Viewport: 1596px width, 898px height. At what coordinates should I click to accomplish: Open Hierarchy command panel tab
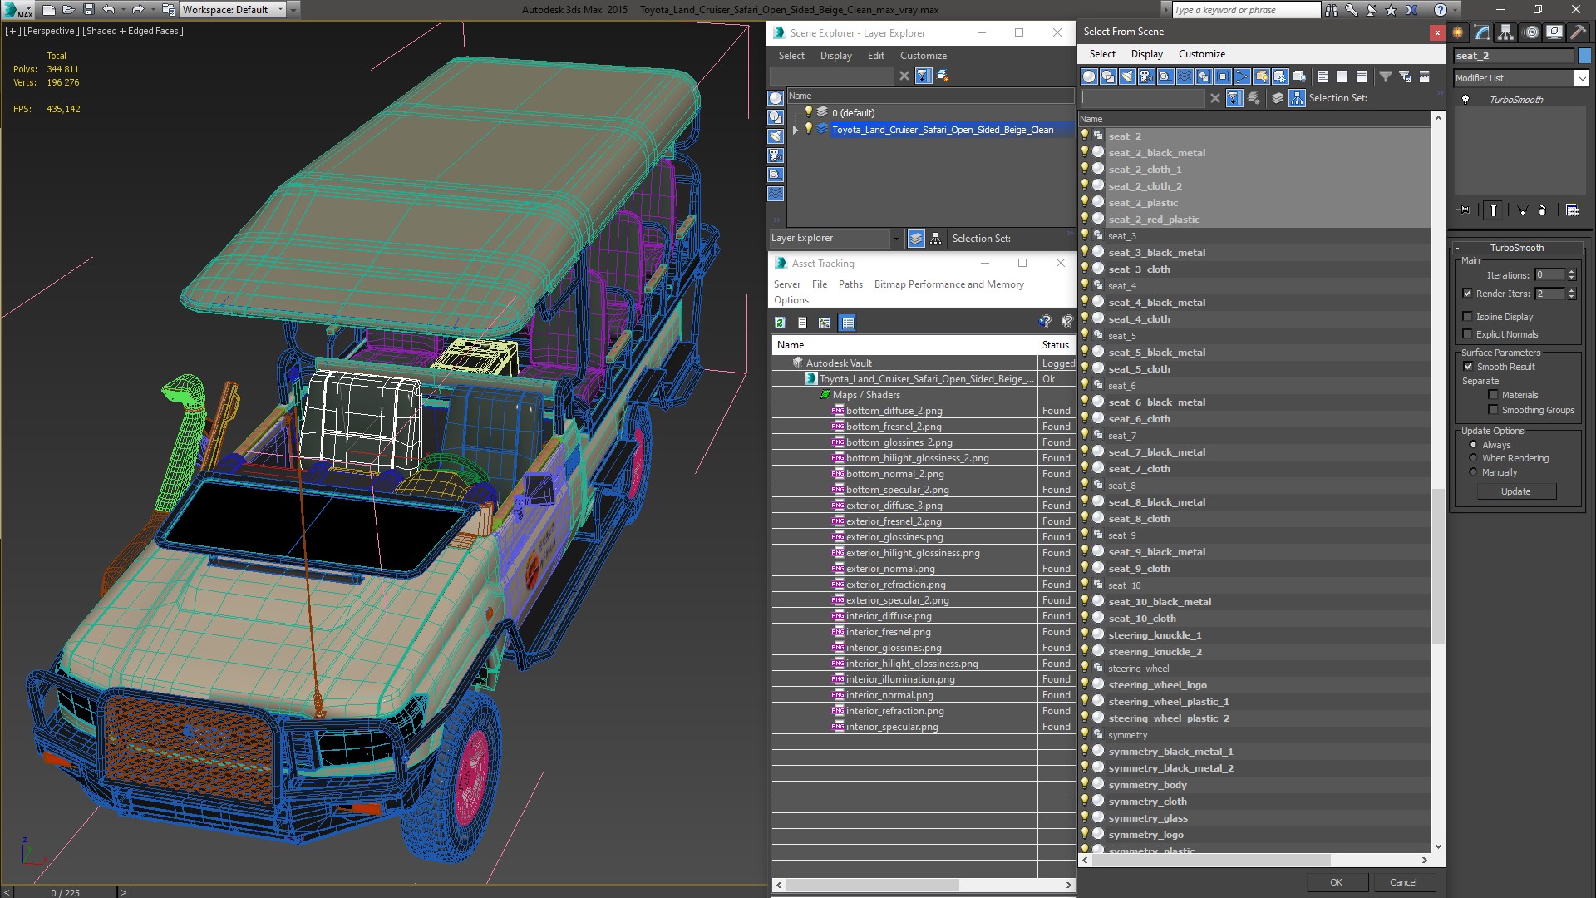(x=1506, y=32)
